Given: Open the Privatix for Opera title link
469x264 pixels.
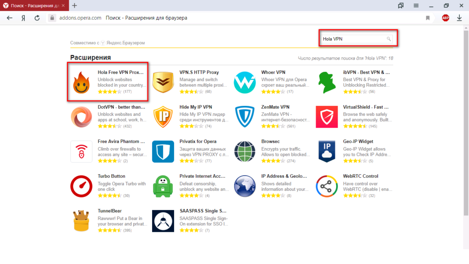Looking at the screenshot, I should point(198,142).
